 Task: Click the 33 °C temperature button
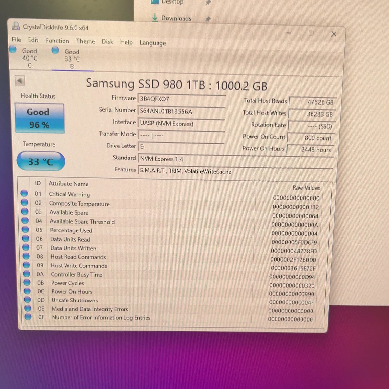(x=41, y=161)
